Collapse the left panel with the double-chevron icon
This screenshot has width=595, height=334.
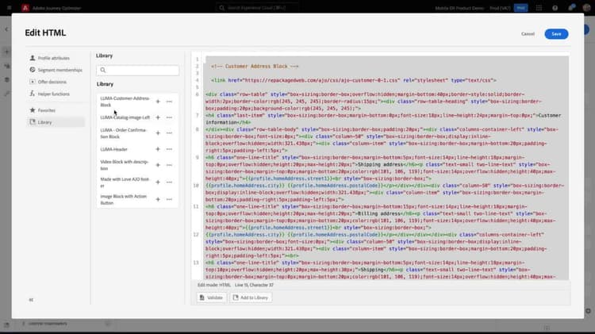click(31, 300)
